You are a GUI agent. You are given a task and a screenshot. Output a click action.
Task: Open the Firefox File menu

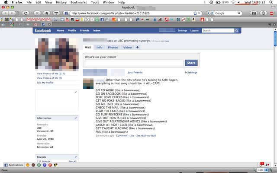(x=29, y=2)
